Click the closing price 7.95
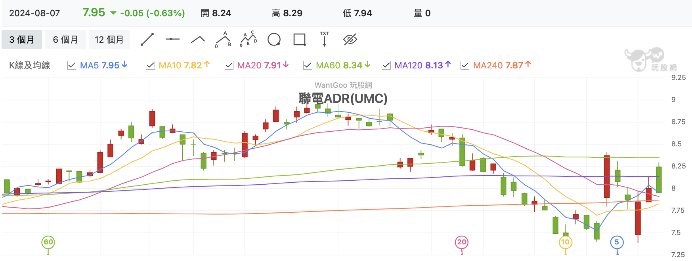This screenshot has height=261, width=692. [94, 13]
